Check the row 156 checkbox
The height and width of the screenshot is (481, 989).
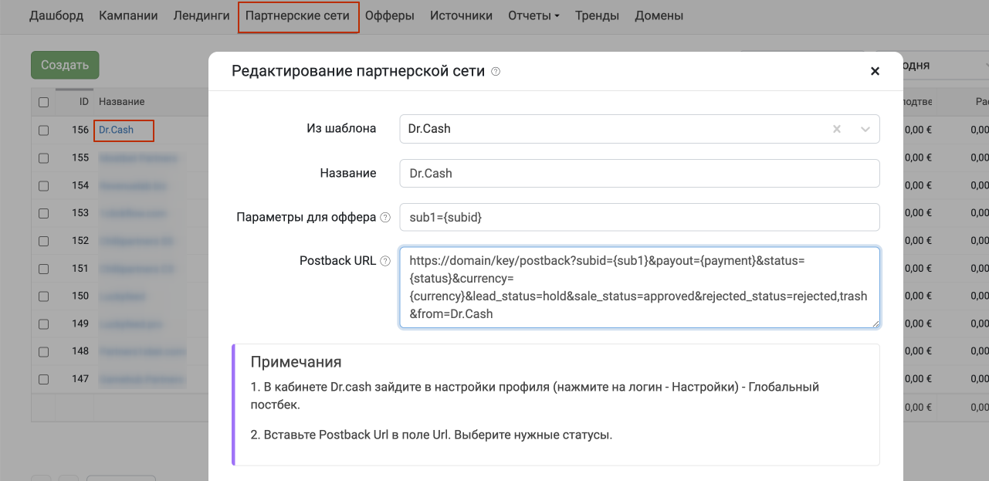[x=44, y=130]
